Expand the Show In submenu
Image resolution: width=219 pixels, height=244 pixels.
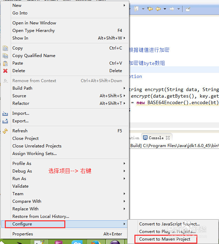coord(65,38)
